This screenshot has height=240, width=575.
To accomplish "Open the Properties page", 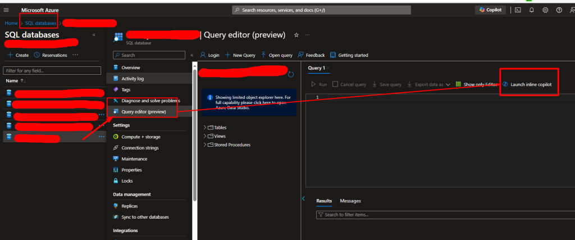I will click(x=131, y=170).
